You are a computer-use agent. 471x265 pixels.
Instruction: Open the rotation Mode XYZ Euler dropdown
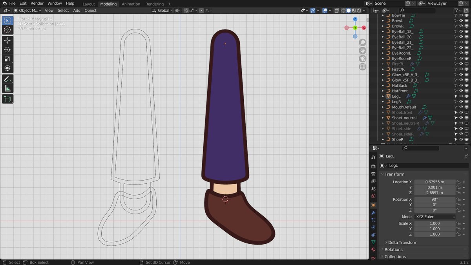tap(435, 217)
